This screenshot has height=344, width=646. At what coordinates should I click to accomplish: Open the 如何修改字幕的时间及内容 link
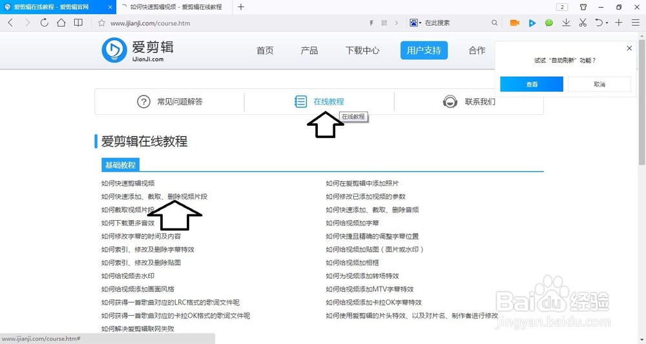pyautogui.click(x=141, y=236)
